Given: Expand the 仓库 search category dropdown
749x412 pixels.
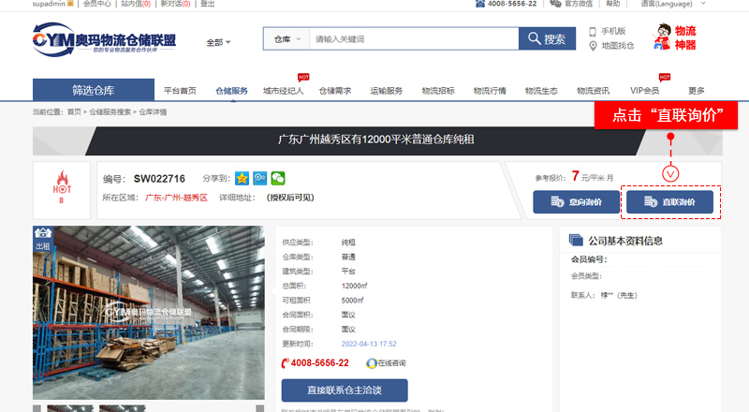Looking at the screenshot, I should pos(285,39).
